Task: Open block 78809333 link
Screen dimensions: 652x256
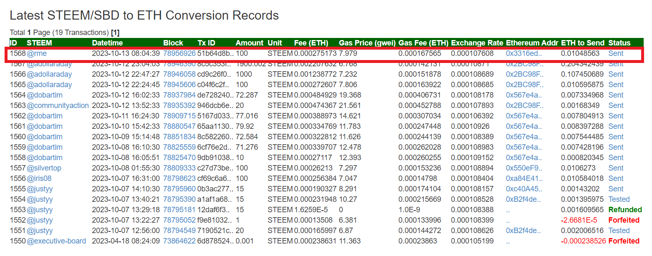Action: (179, 168)
